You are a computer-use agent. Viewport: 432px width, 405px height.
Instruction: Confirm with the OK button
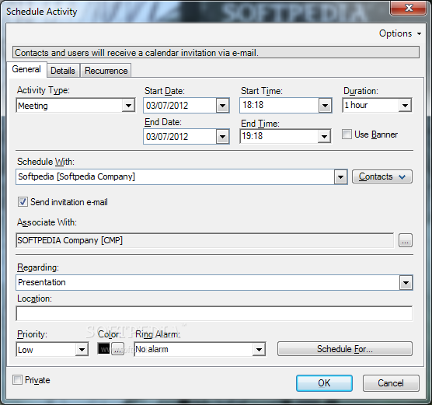pyautogui.click(x=324, y=383)
